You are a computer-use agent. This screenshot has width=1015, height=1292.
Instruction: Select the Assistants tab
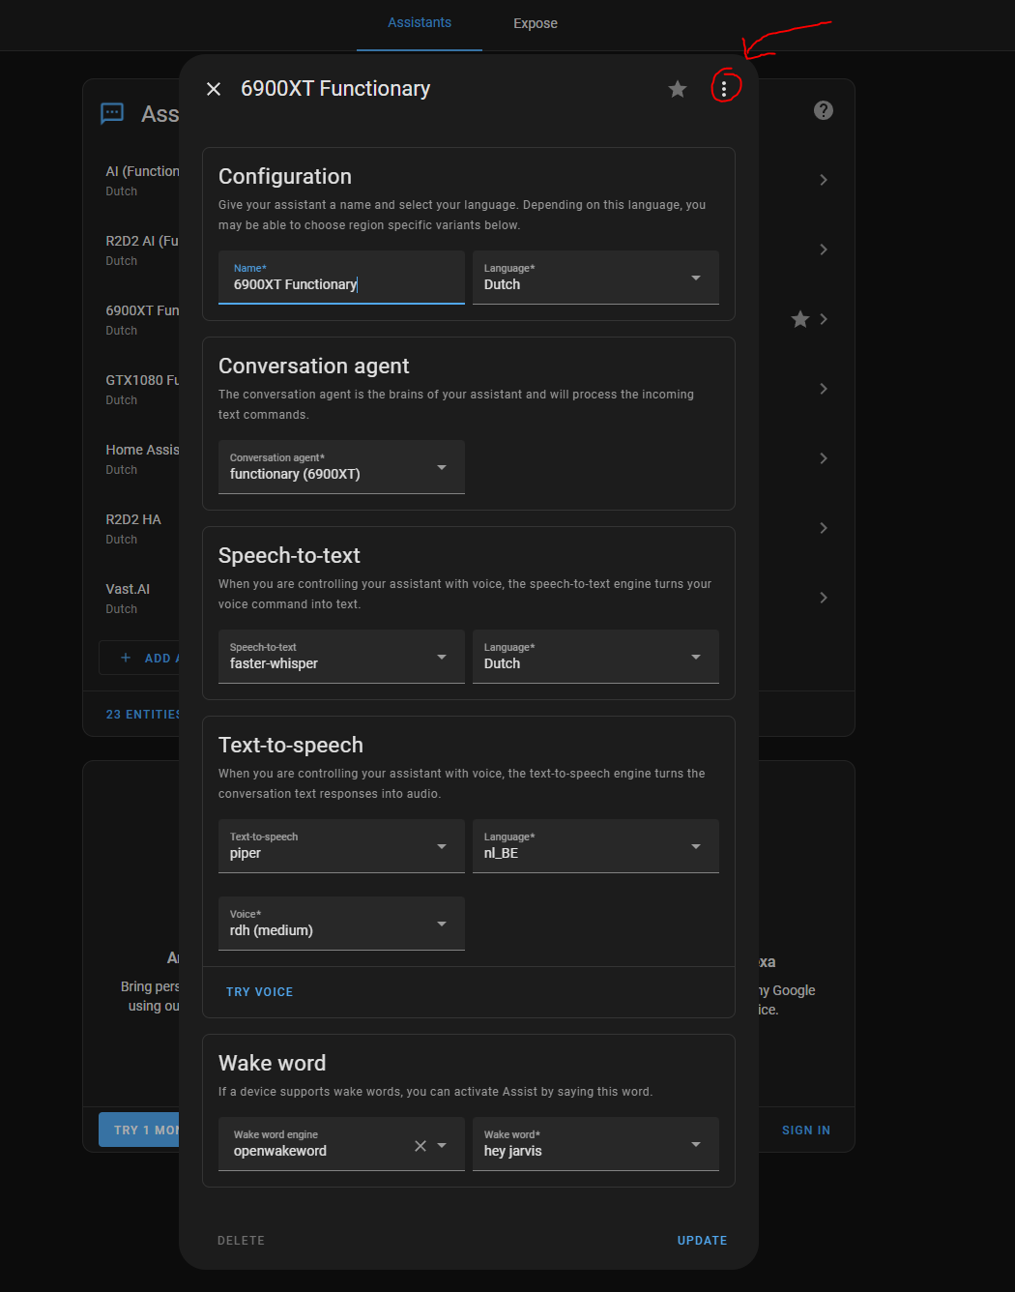coord(419,22)
